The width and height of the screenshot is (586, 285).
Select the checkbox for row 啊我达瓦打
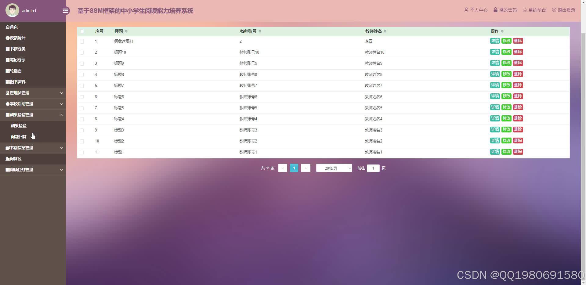pos(82,41)
